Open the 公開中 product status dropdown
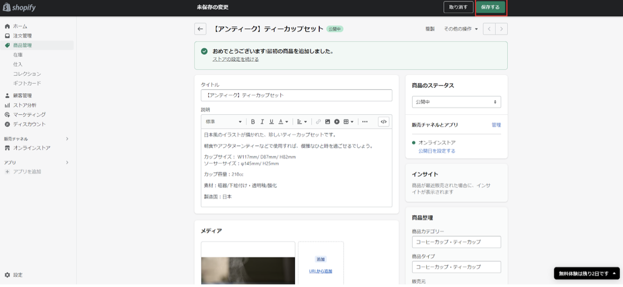Viewport: 623px width, 287px height. [x=456, y=102]
